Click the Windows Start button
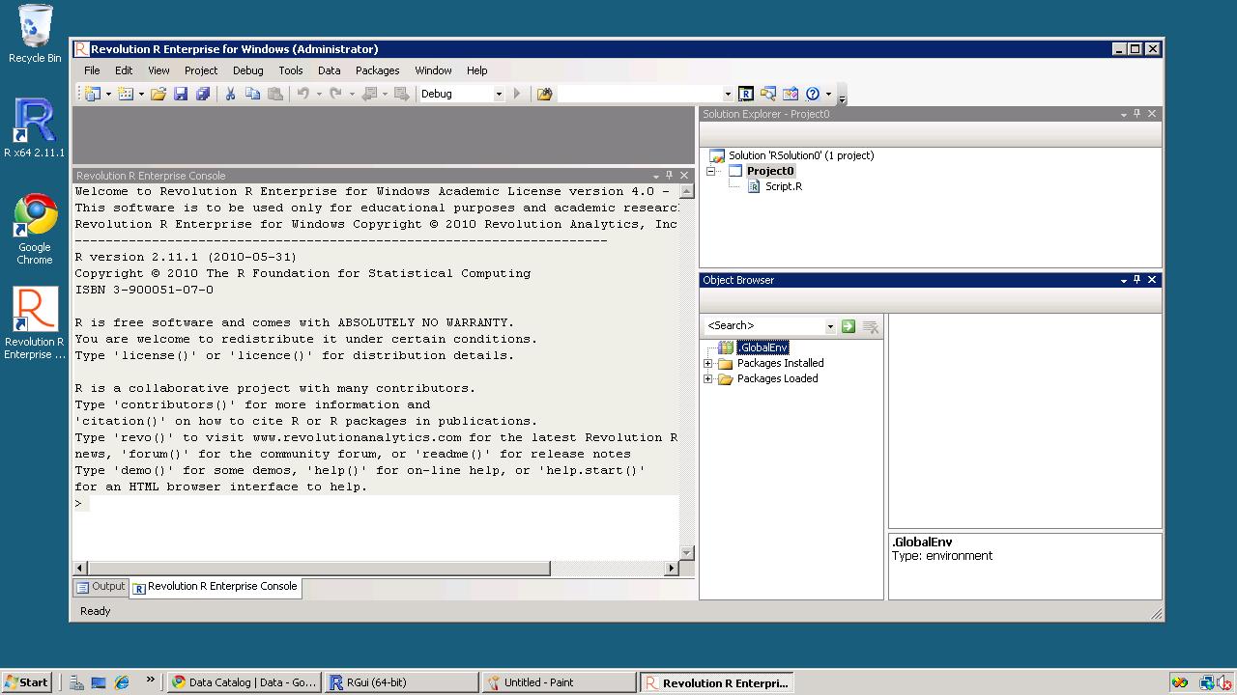Viewport: 1237px width, 695px height. pos(26,682)
